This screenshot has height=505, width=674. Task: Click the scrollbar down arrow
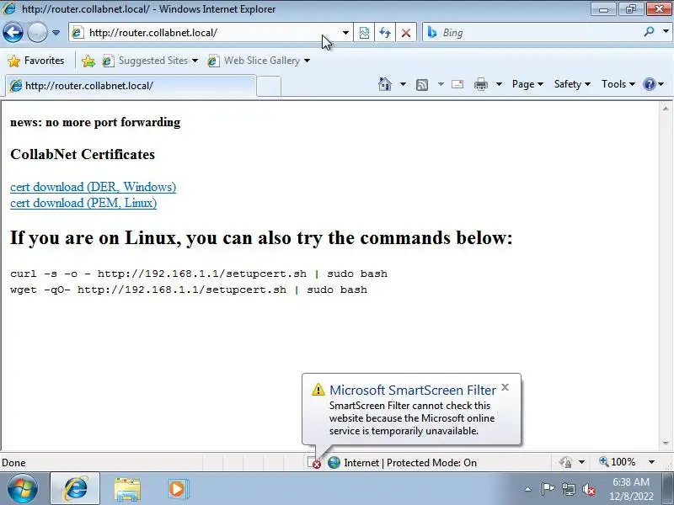666,443
